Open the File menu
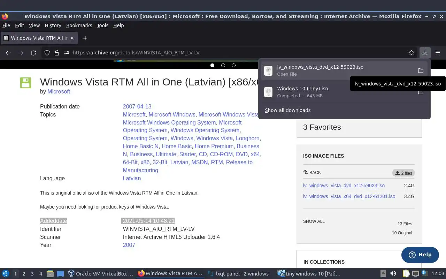446x279 pixels. point(6,25)
